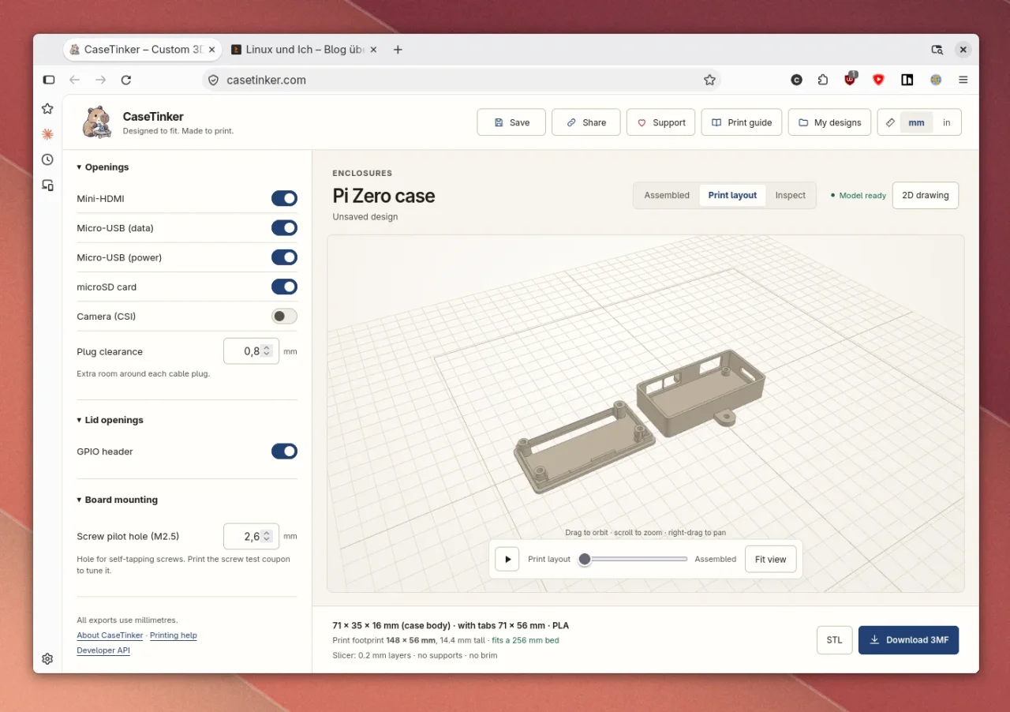Click the orange AI sparkle sidebar icon
1010x712 pixels.
[x=47, y=134]
